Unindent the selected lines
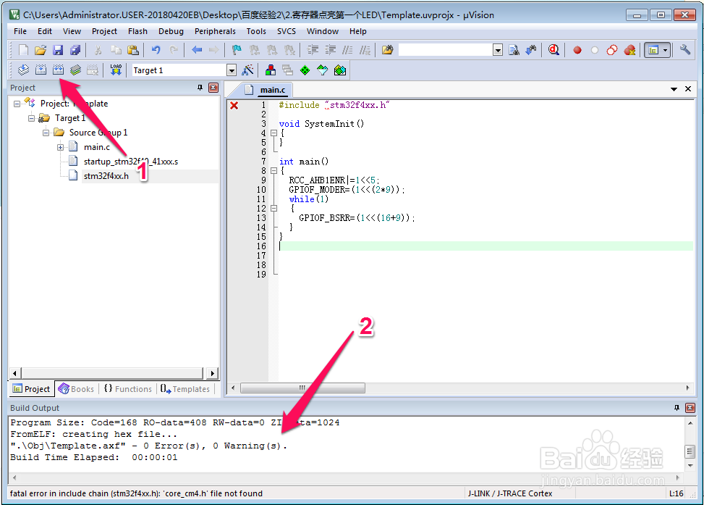The width and height of the screenshot is (704, 505). (331, 50)
